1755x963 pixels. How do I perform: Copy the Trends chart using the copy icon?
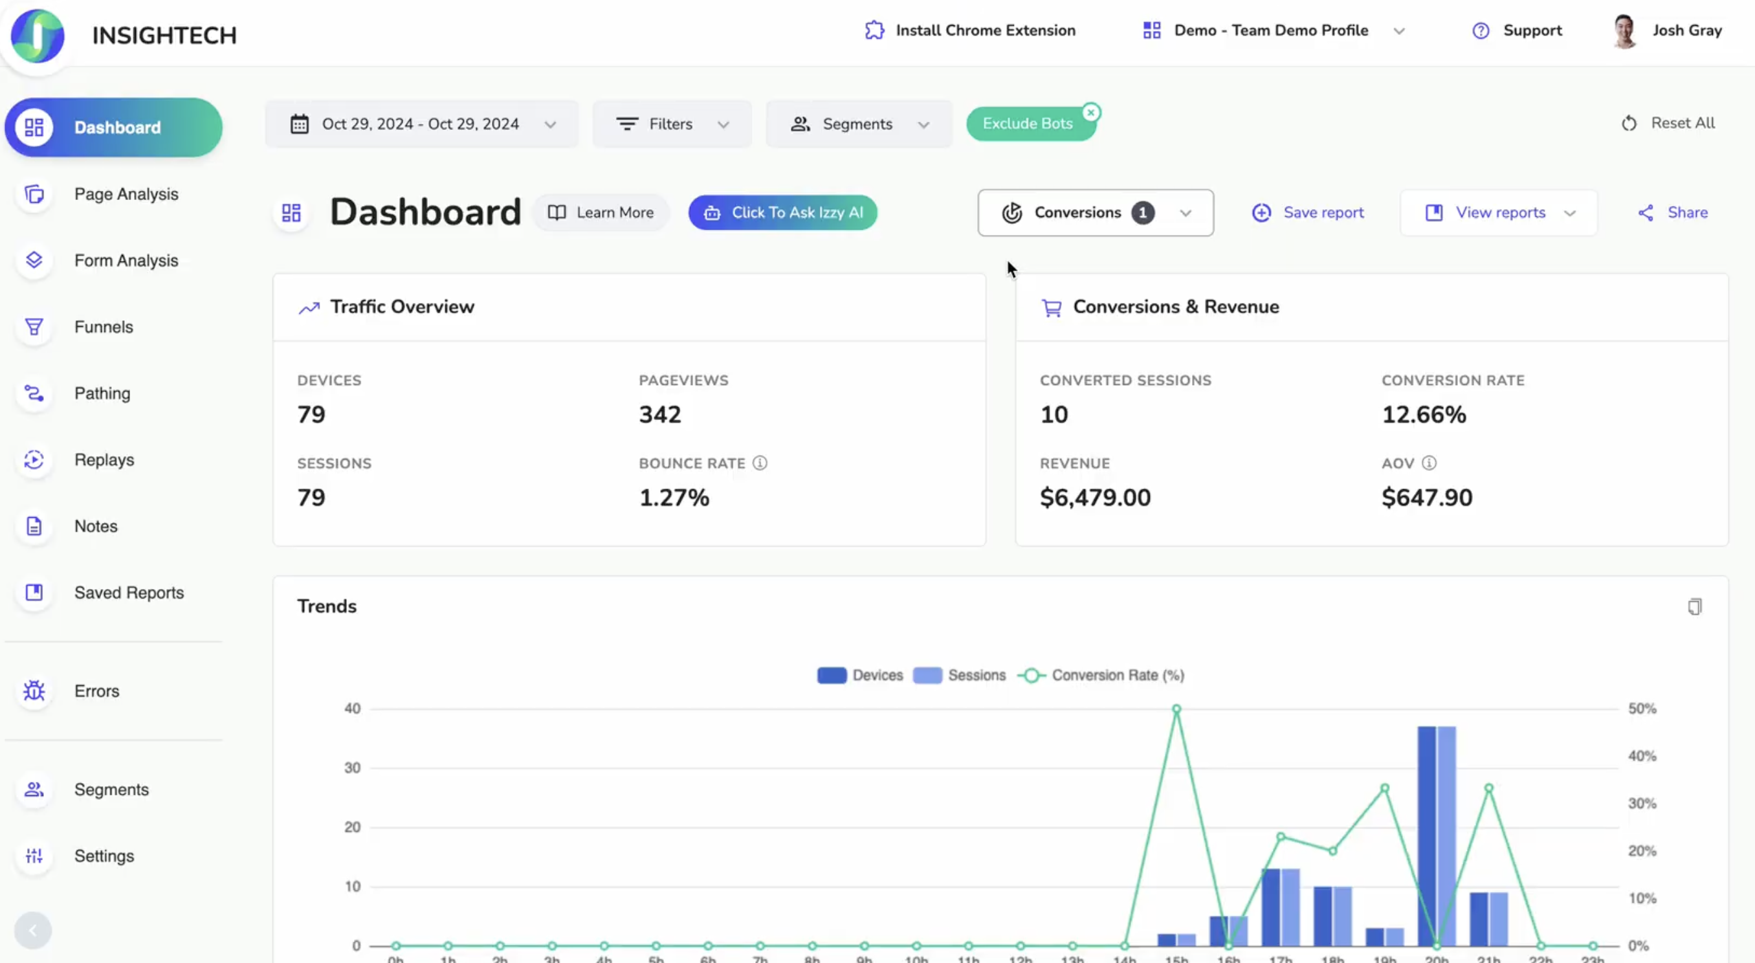pos(1694,606)
